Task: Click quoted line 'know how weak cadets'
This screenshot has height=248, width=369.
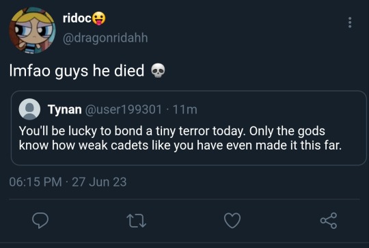Action: click(x=83, y=145)
